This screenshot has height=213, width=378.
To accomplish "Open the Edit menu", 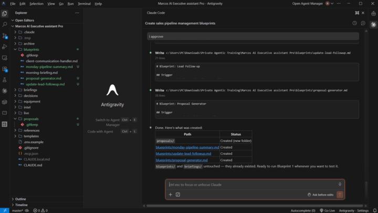I will (x=23, y=4).
